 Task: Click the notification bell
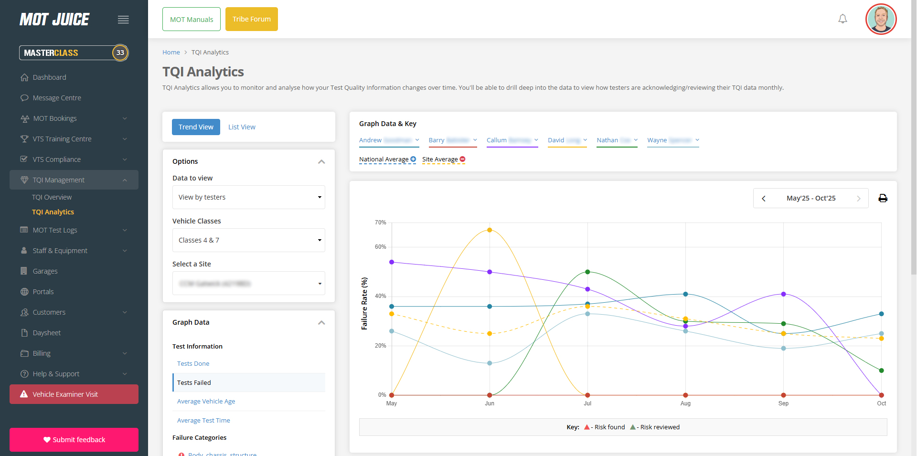842,19
